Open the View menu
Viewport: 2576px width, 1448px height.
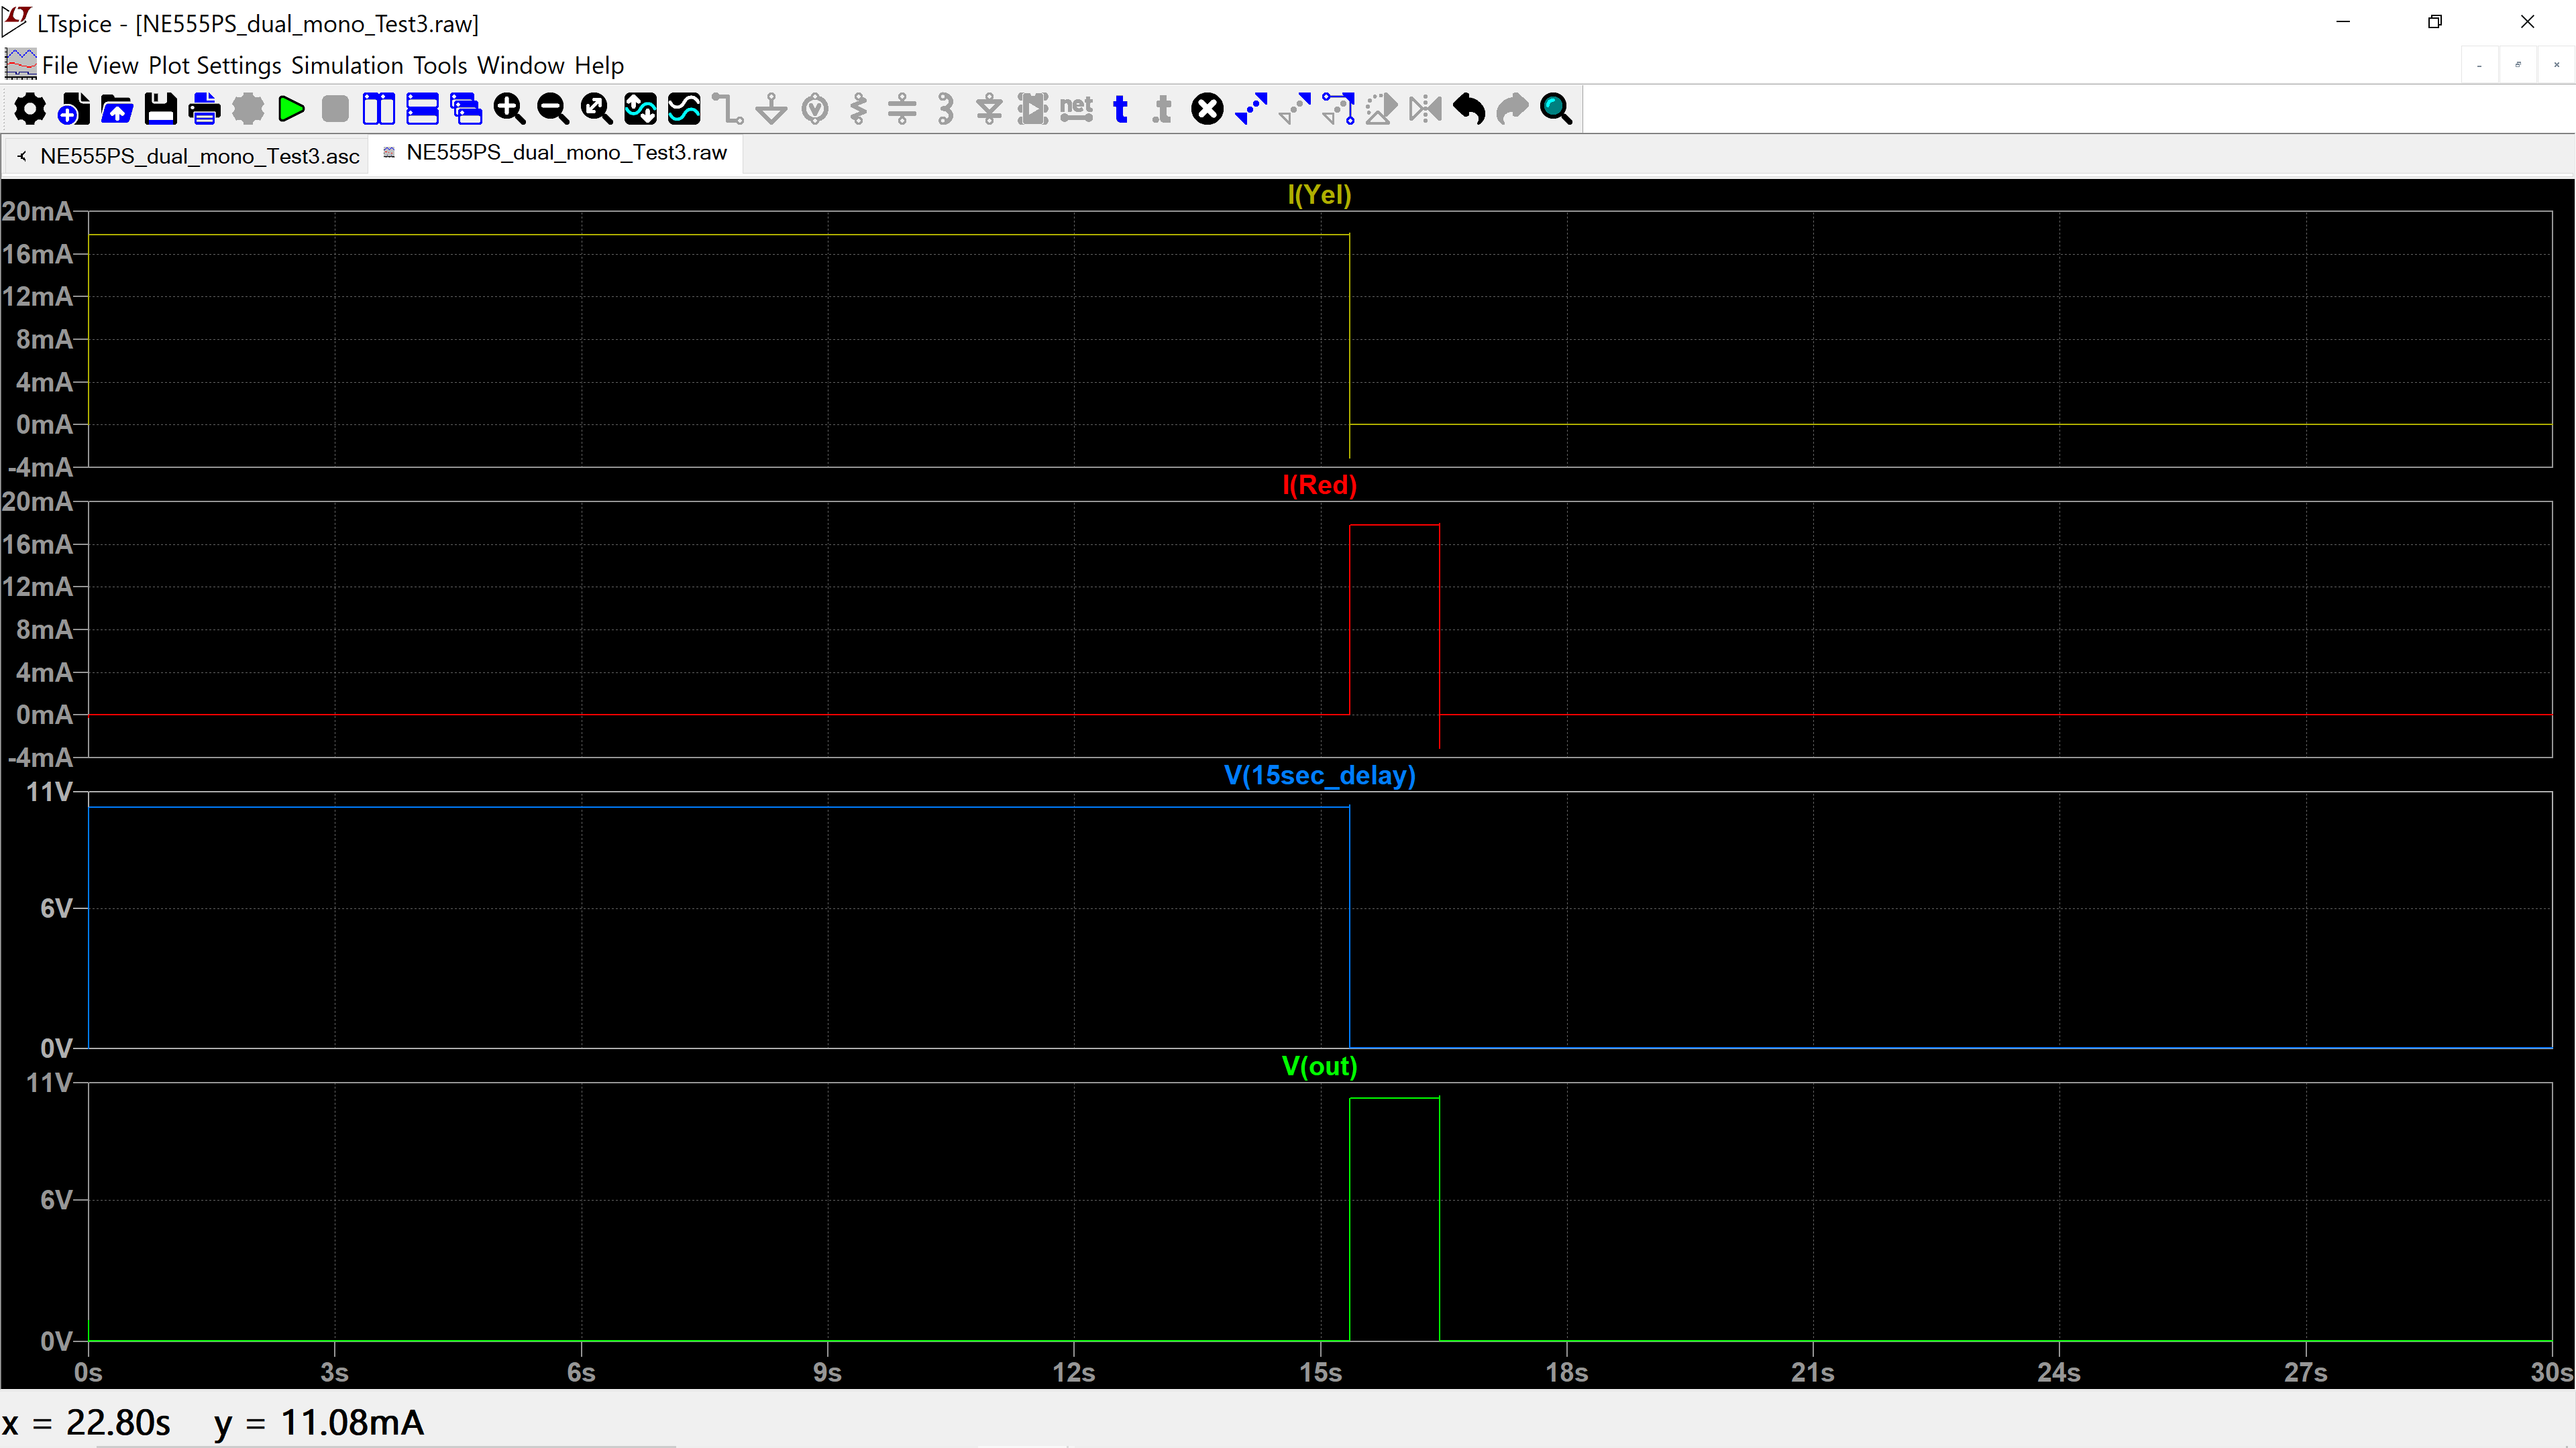113,65
